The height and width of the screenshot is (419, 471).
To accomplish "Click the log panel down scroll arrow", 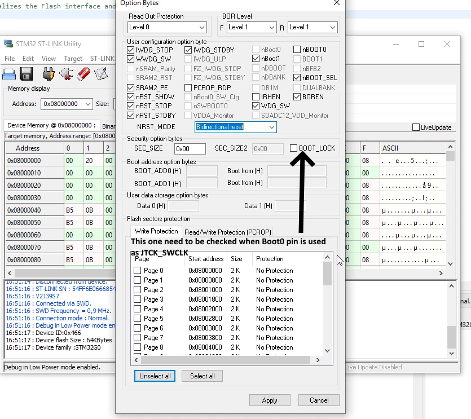I will (x=451, y=354).
